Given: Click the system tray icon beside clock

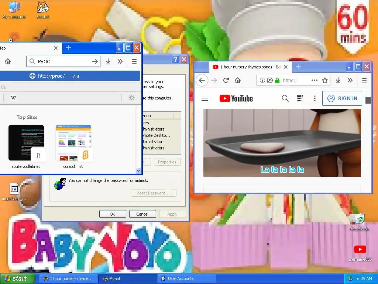Looking at the screenshot, I should click(351, 278).
